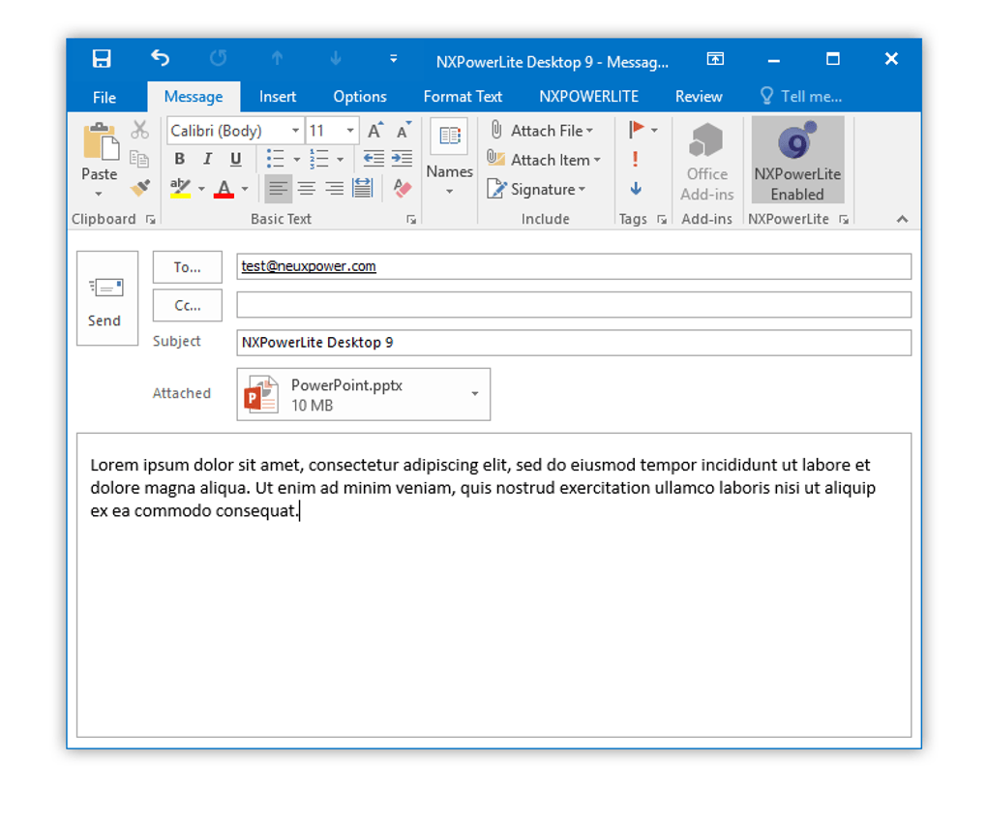Open the Signature menu
987x823 pixels.
click(536, 189)
